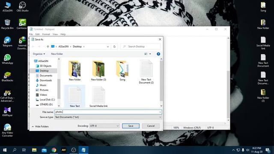Open Task View on the taskbar

coord(24,150)
